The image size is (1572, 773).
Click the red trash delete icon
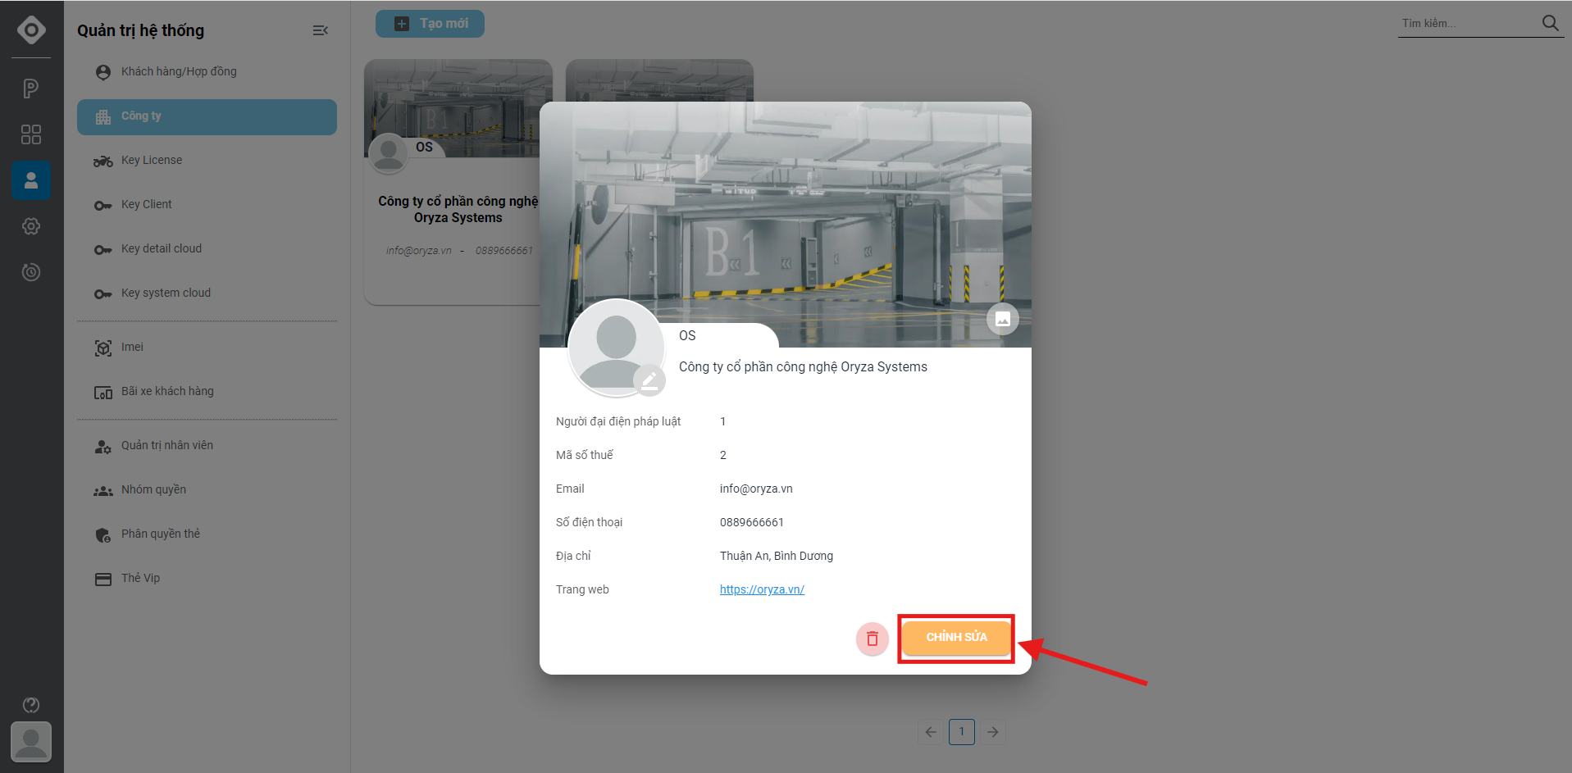click(x=873, y=639)
